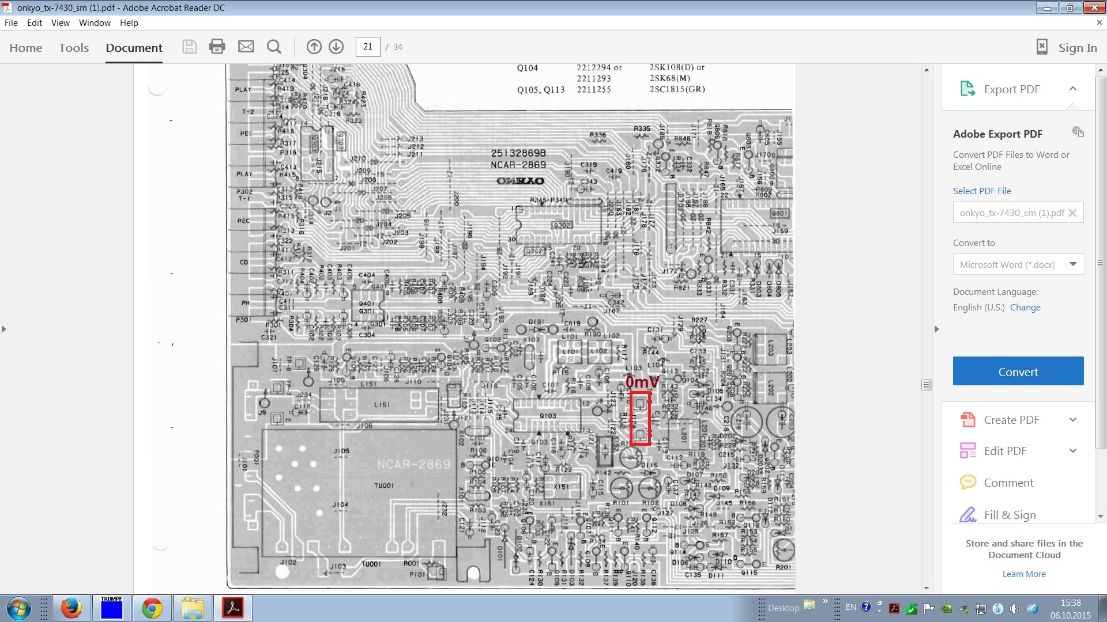Open the Convert to format dropdown
Viewport: 1107px width, 622px height.
click(x=1018, y=264)
